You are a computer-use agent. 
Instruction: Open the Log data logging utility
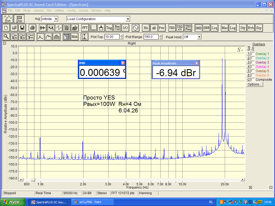[x=233, y=28]
